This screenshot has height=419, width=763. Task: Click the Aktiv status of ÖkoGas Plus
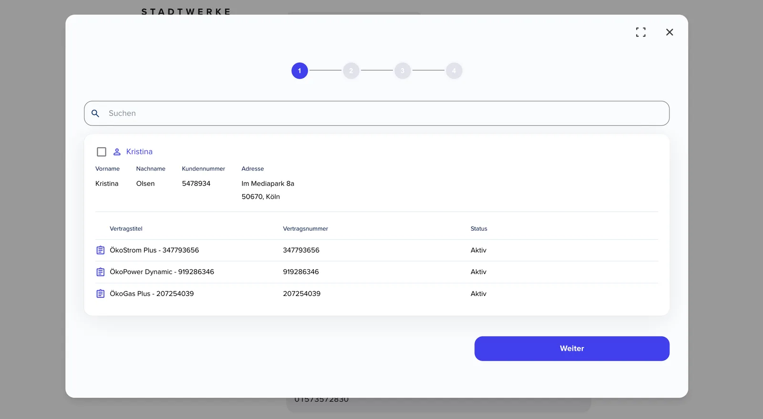point(478,294)
